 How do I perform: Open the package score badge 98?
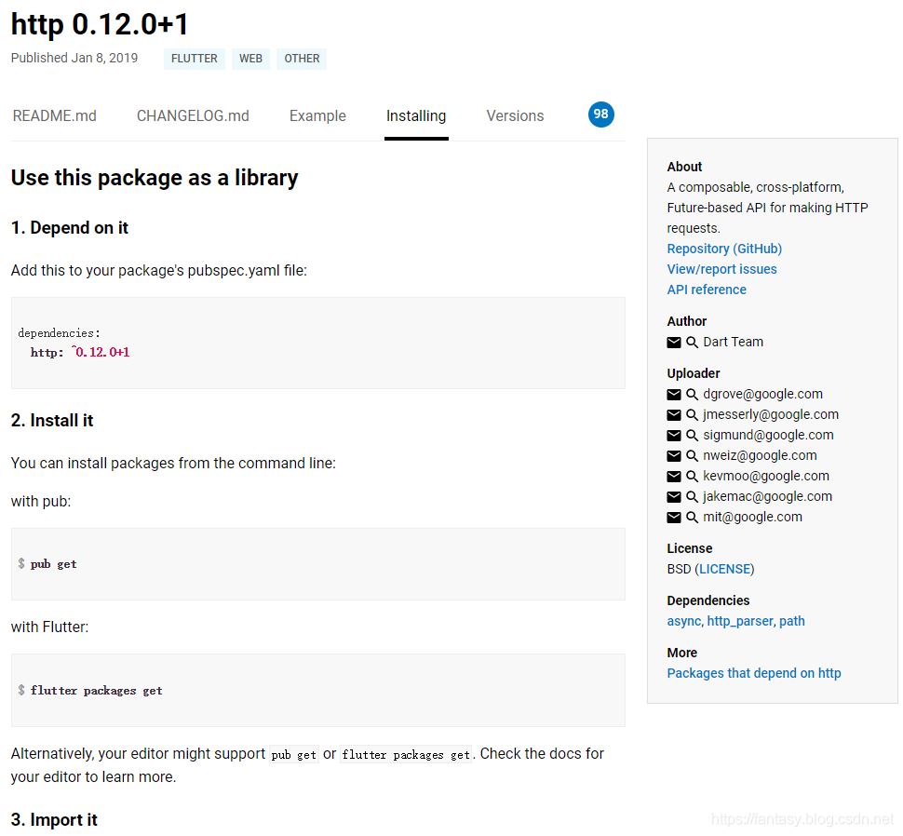click(601, 115)
